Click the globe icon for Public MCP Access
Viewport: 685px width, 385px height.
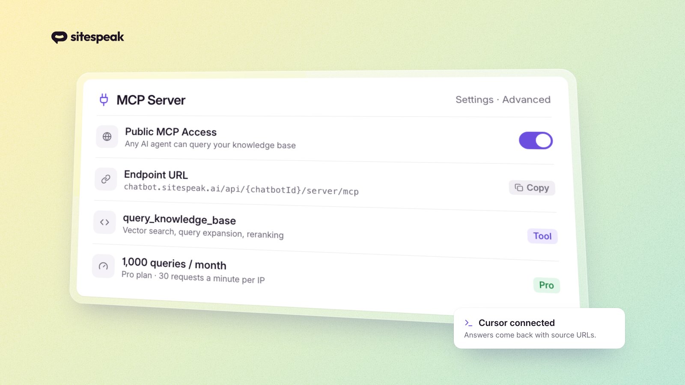pyautogui.click(x=107, y=136)
